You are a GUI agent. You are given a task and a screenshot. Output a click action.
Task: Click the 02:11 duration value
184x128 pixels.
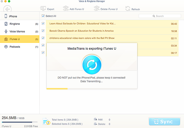coord(174,38)
